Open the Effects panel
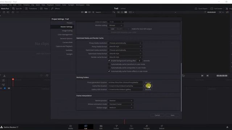Viewport: 232px width, 130px height. tap(55, 9)
